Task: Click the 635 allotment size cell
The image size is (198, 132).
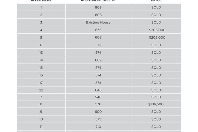Action: coord(98,30)
